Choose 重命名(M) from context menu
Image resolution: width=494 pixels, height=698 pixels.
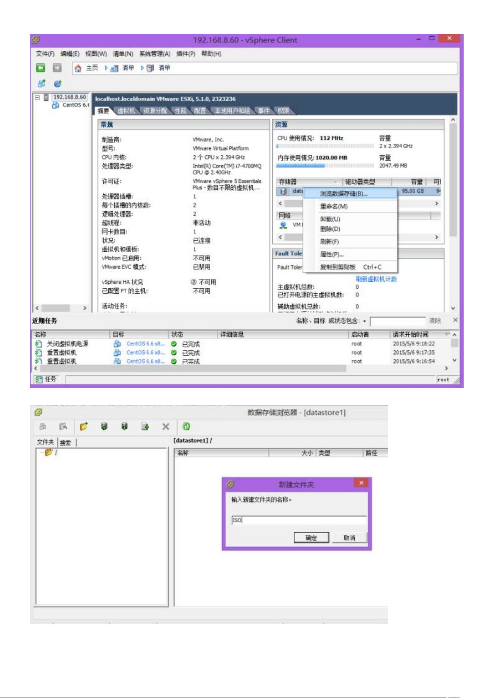click(350, 206)
